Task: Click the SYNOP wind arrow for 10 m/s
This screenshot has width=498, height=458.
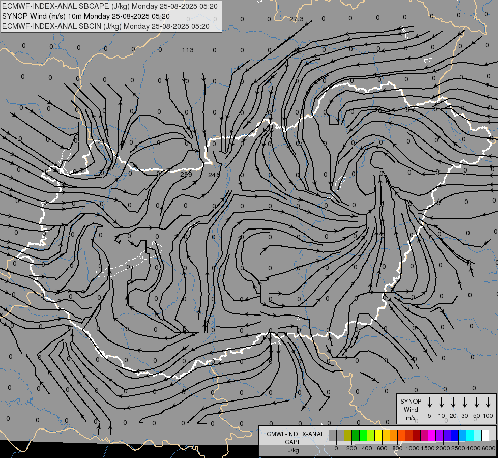Action: pos(441,403)
